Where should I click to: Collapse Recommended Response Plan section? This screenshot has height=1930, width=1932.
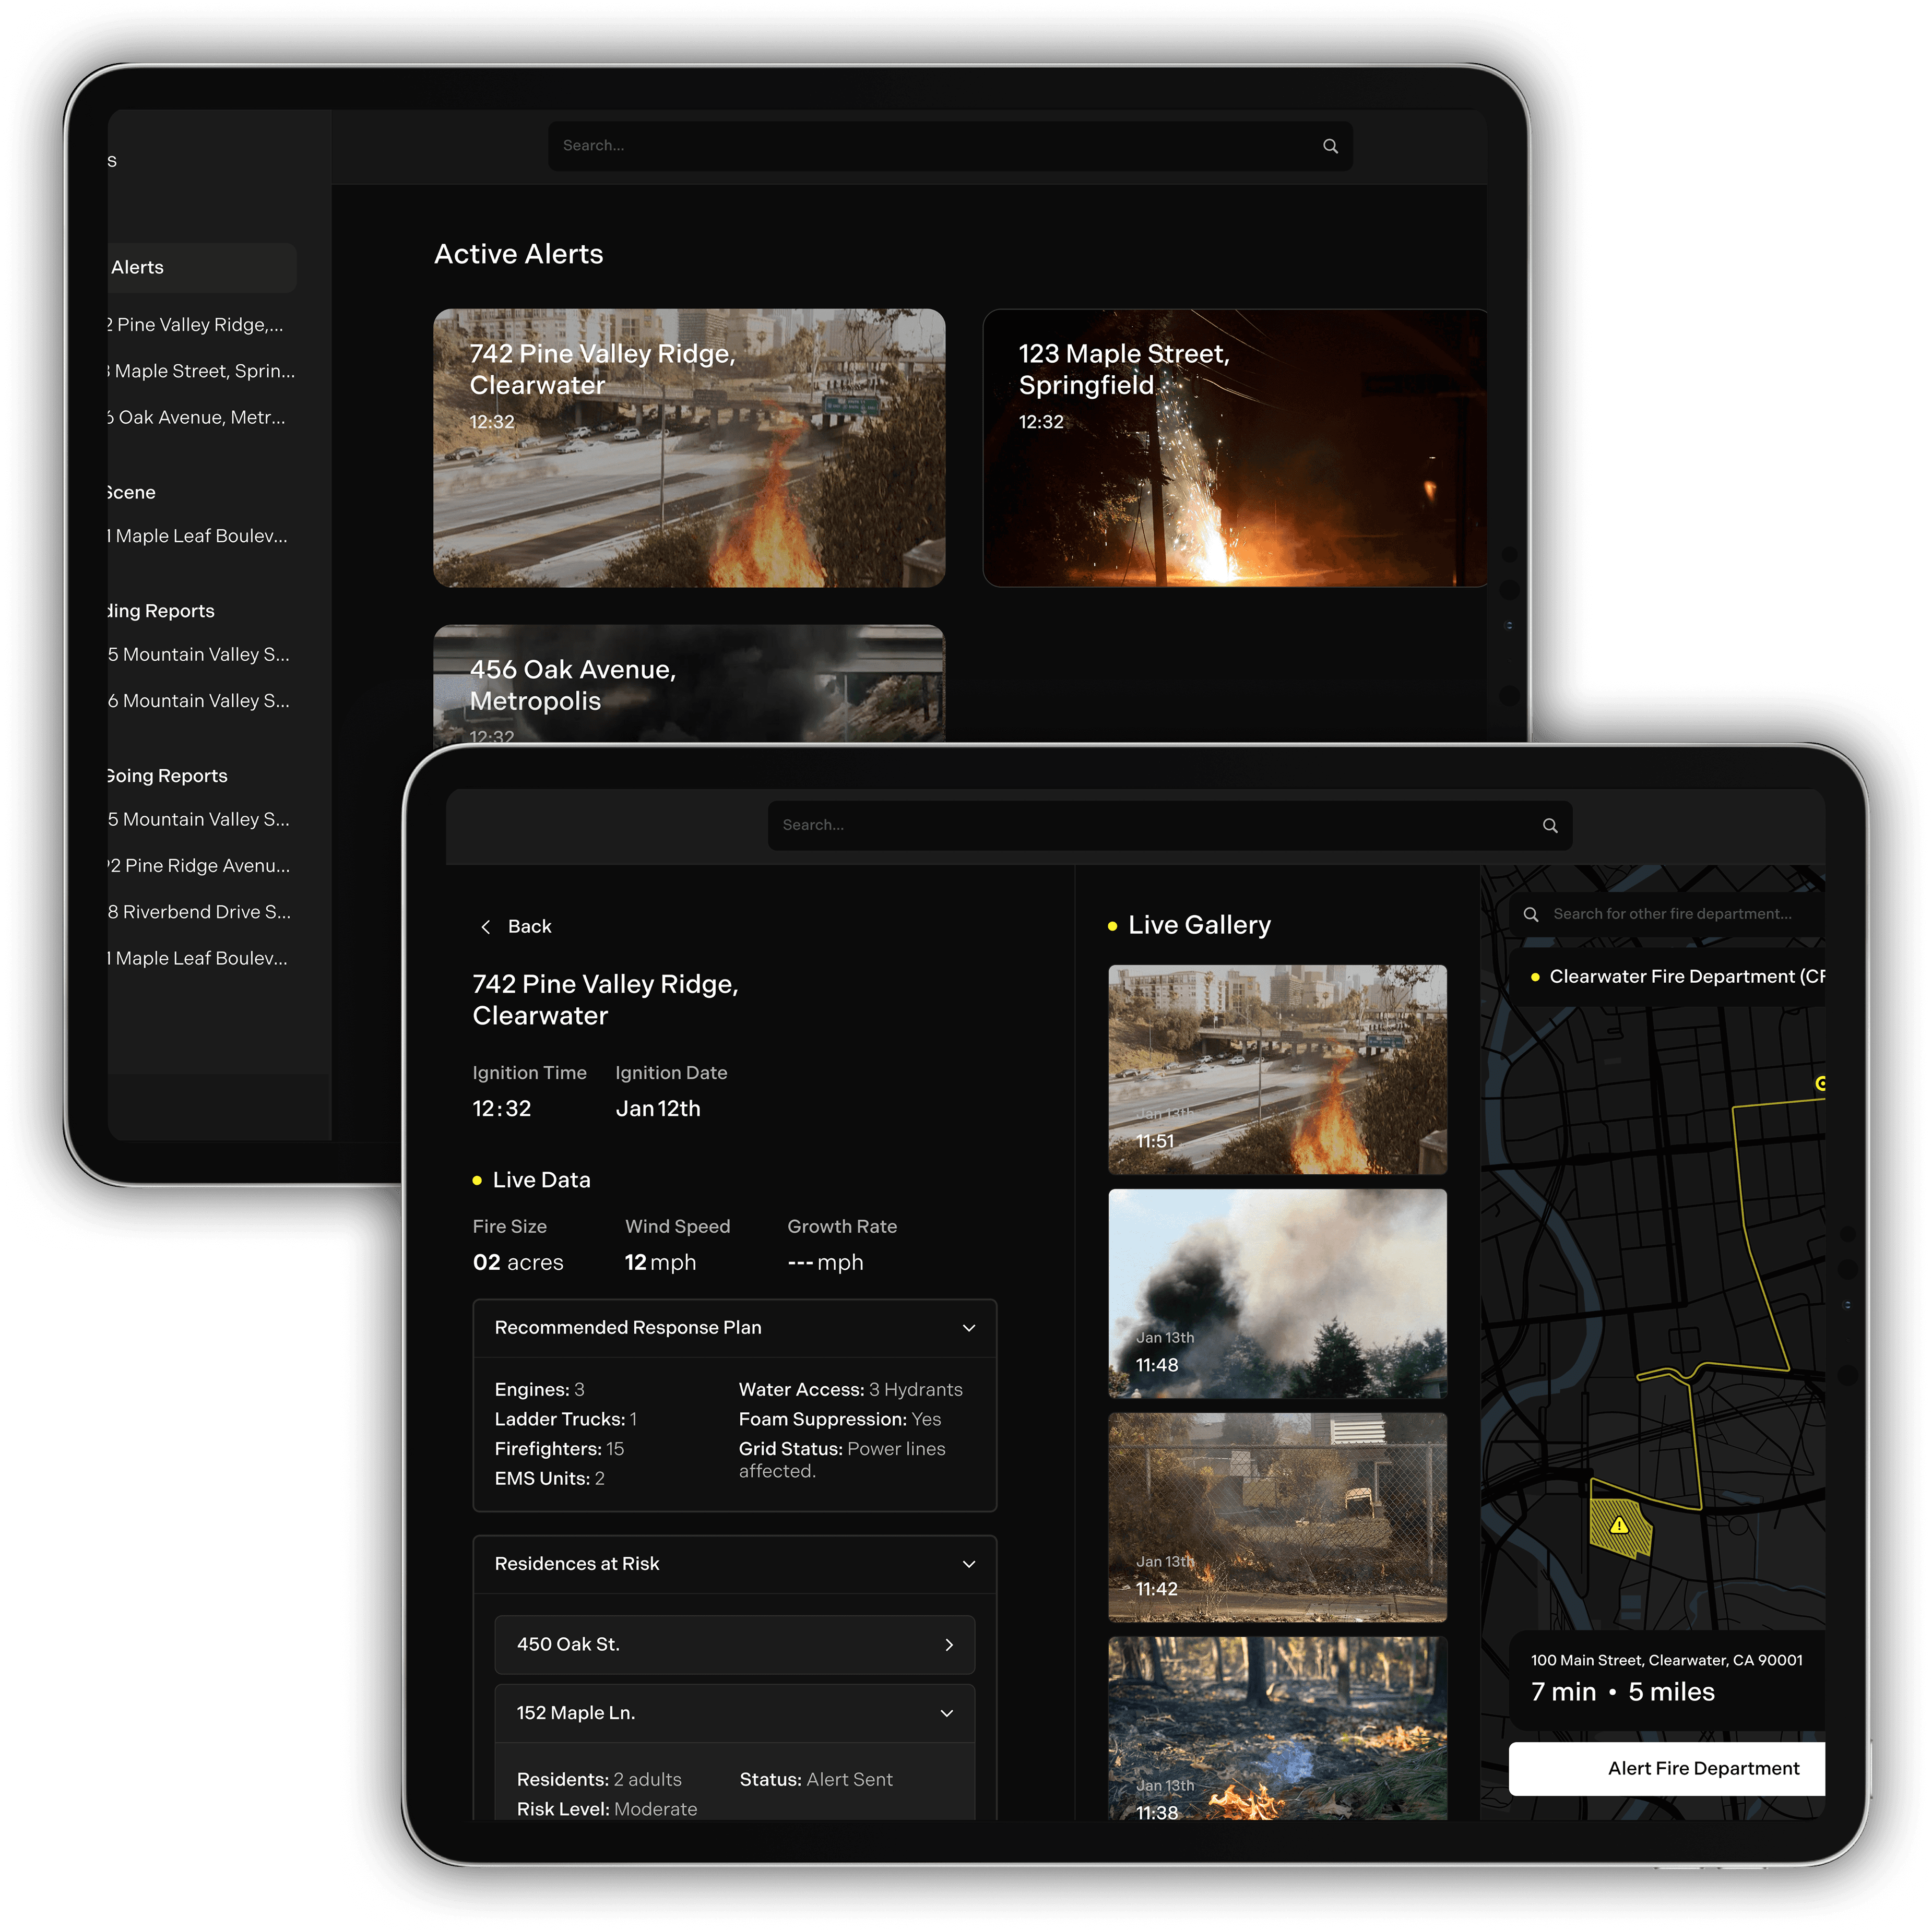pyautogui.click(x=968, y=1328)
